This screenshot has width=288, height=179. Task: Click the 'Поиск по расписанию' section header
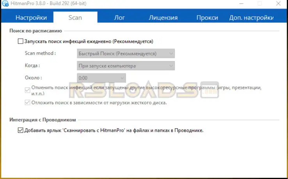point(35,31)
